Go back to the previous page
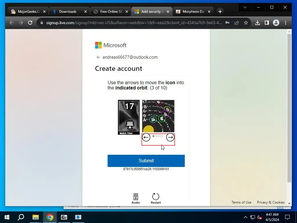Screen dimensions: 297x223 pyautogui.click(x=12, y=23)
